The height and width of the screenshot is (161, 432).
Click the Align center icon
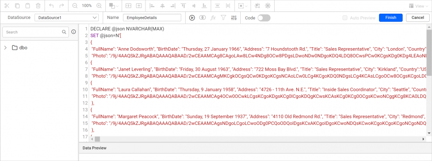coord(163,6)
